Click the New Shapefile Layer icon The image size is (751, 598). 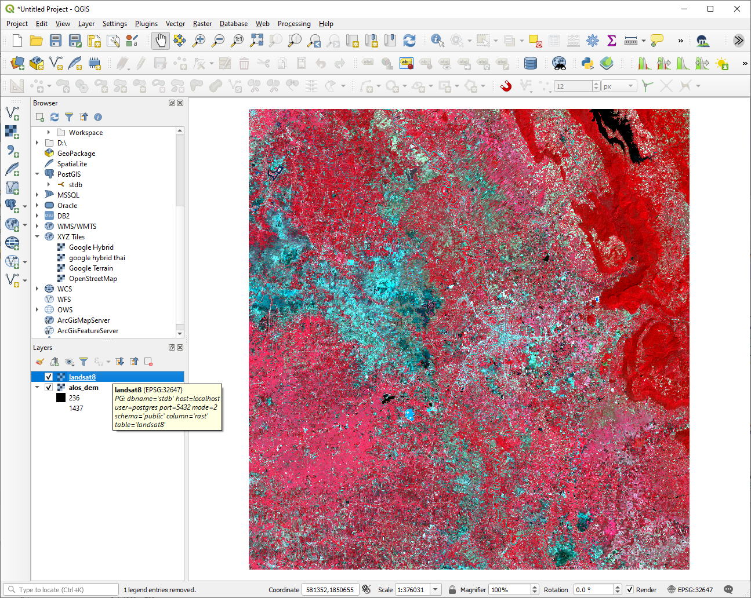click(56, 63)
